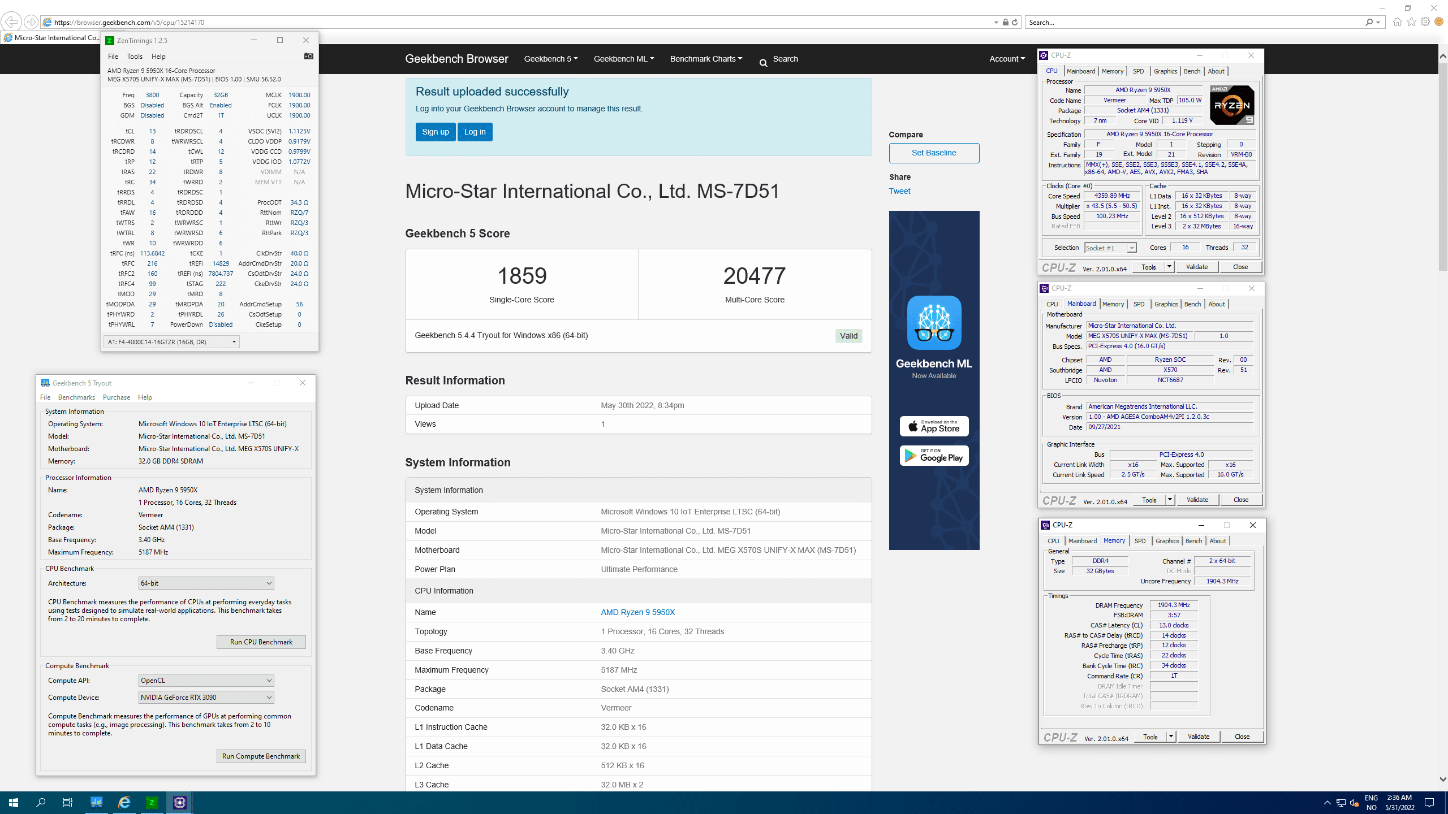This screenshot has width=1448, height=814.
Task: Switch to SPD tab in top CPU-Z
Action: pos(1138,71)
